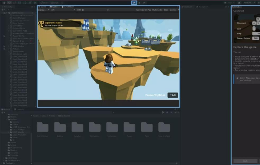Toggle the Stats overlay
The width and height of the screenshot is (260, 165).
click(166, 10)
